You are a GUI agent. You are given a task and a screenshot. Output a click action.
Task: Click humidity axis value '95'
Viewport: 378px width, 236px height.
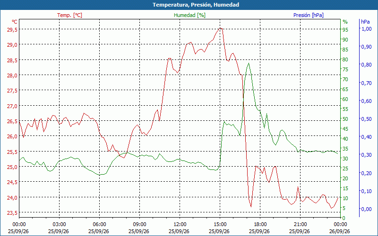click(x=345, y=30)
